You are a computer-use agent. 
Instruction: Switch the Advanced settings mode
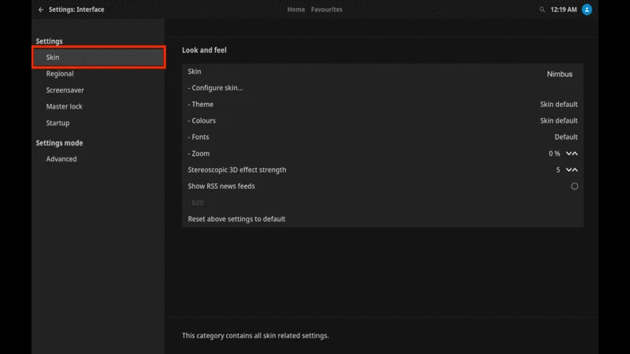click(x=98, y=159)
